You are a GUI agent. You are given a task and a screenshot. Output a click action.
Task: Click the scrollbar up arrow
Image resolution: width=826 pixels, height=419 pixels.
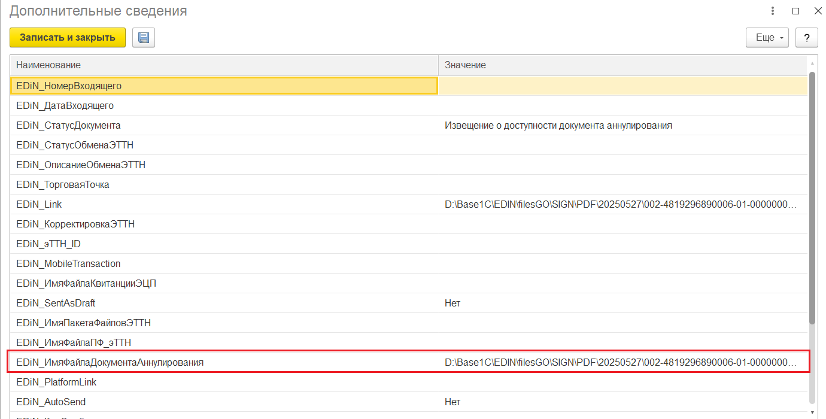[x=812, y=63]
